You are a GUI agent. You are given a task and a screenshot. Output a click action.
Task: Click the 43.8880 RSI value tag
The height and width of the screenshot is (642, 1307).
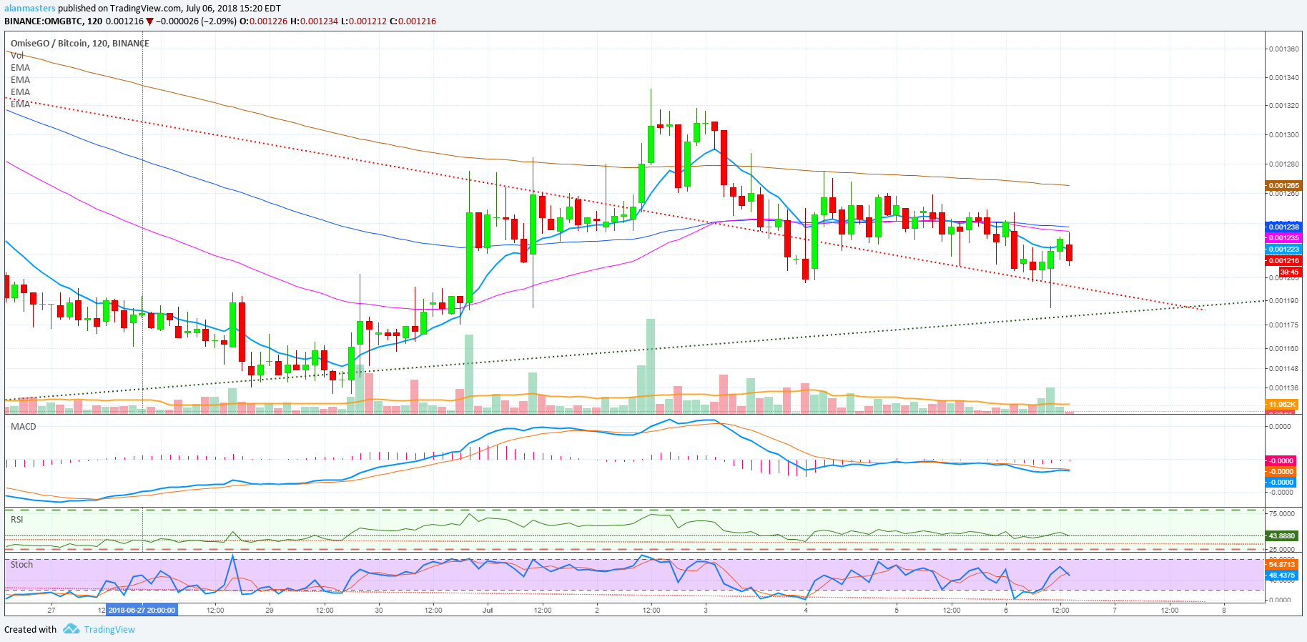click(1283, 535)
